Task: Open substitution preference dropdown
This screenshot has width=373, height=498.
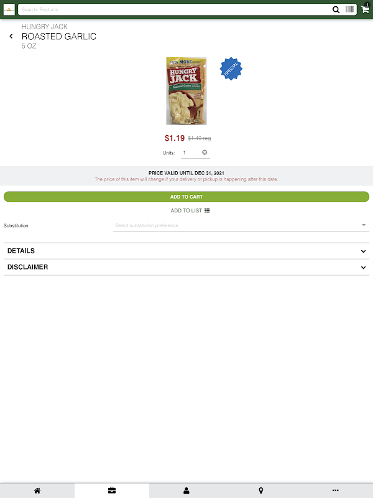Action: tap(241, 225)
